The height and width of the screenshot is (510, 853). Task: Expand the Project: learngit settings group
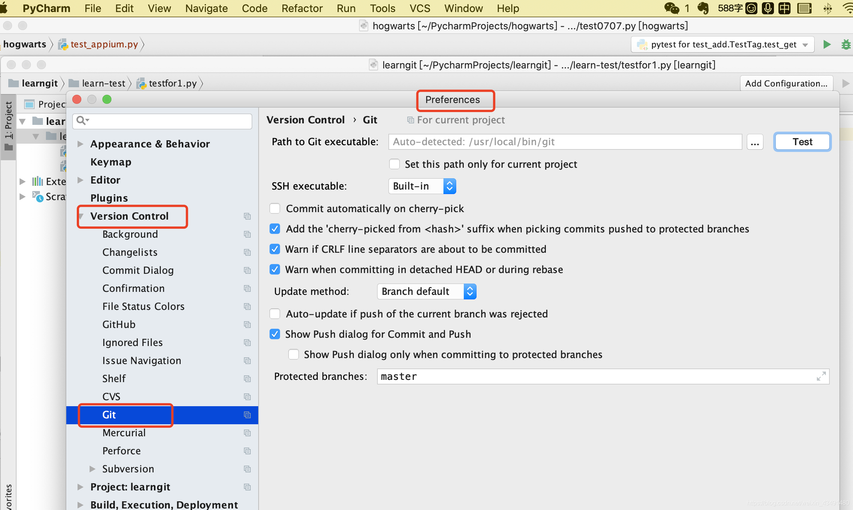(80, 487)
